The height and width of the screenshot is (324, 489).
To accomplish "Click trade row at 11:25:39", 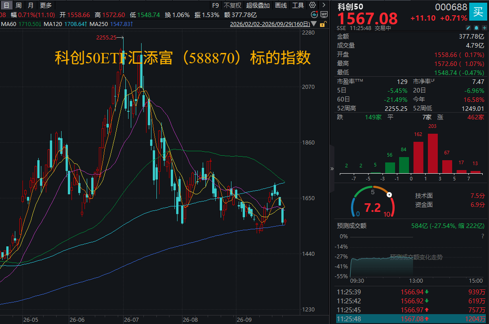I will click(x=411, y=292).
